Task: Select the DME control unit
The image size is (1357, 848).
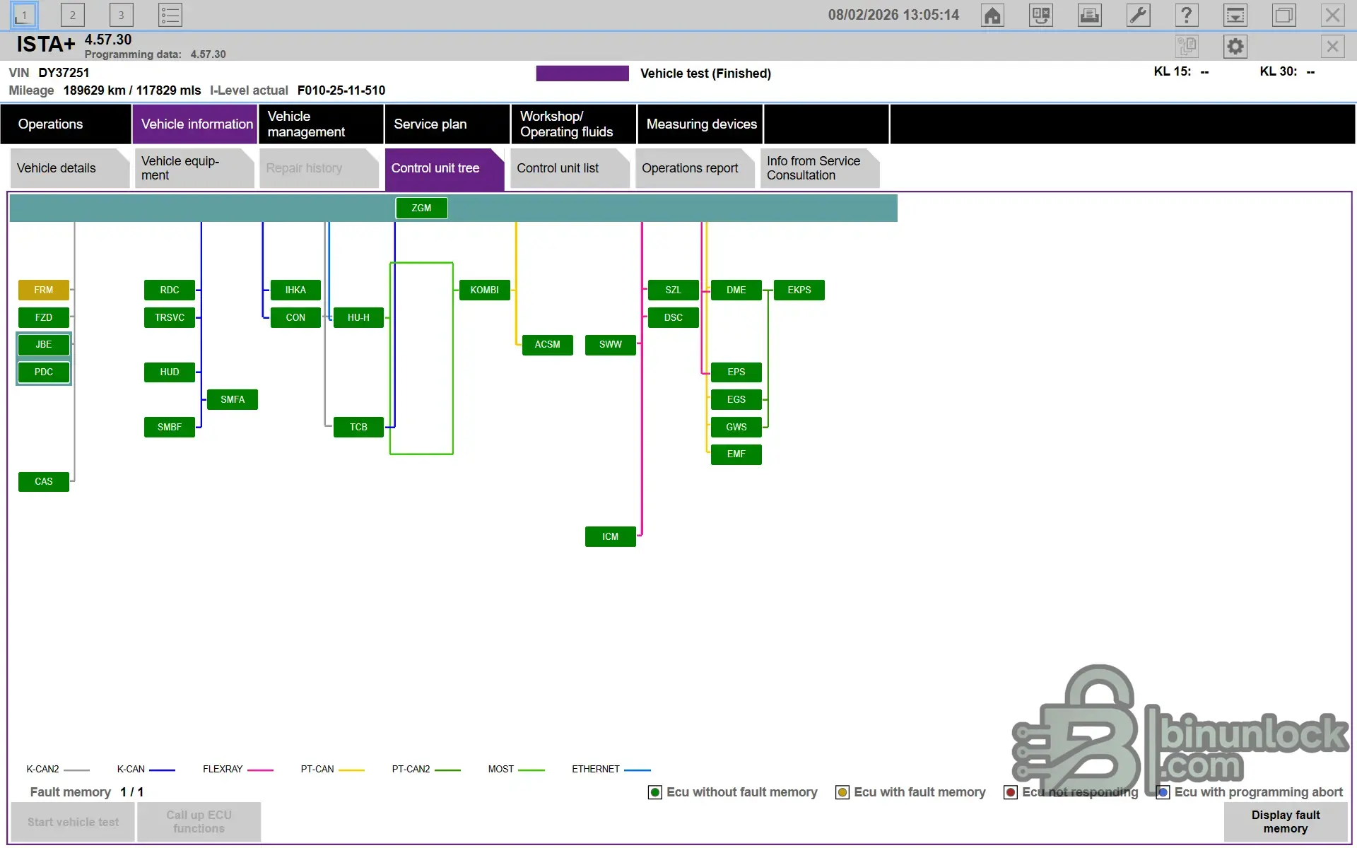Action: (x=736, y=290)
